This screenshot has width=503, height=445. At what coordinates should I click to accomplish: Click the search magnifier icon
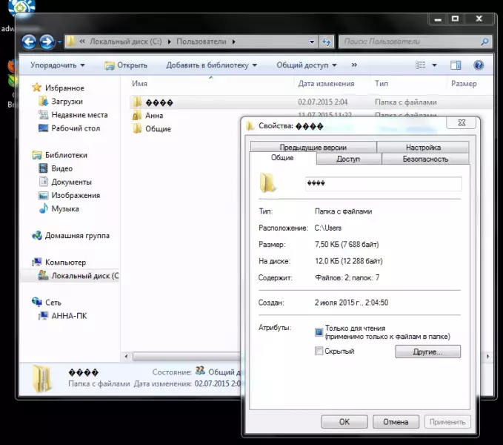coord(484,42)
